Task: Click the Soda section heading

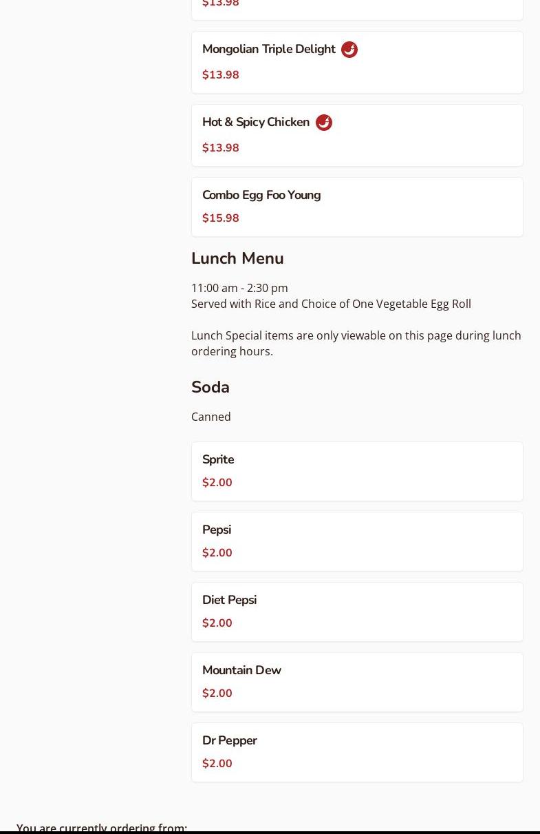Action: click(210, 387)
